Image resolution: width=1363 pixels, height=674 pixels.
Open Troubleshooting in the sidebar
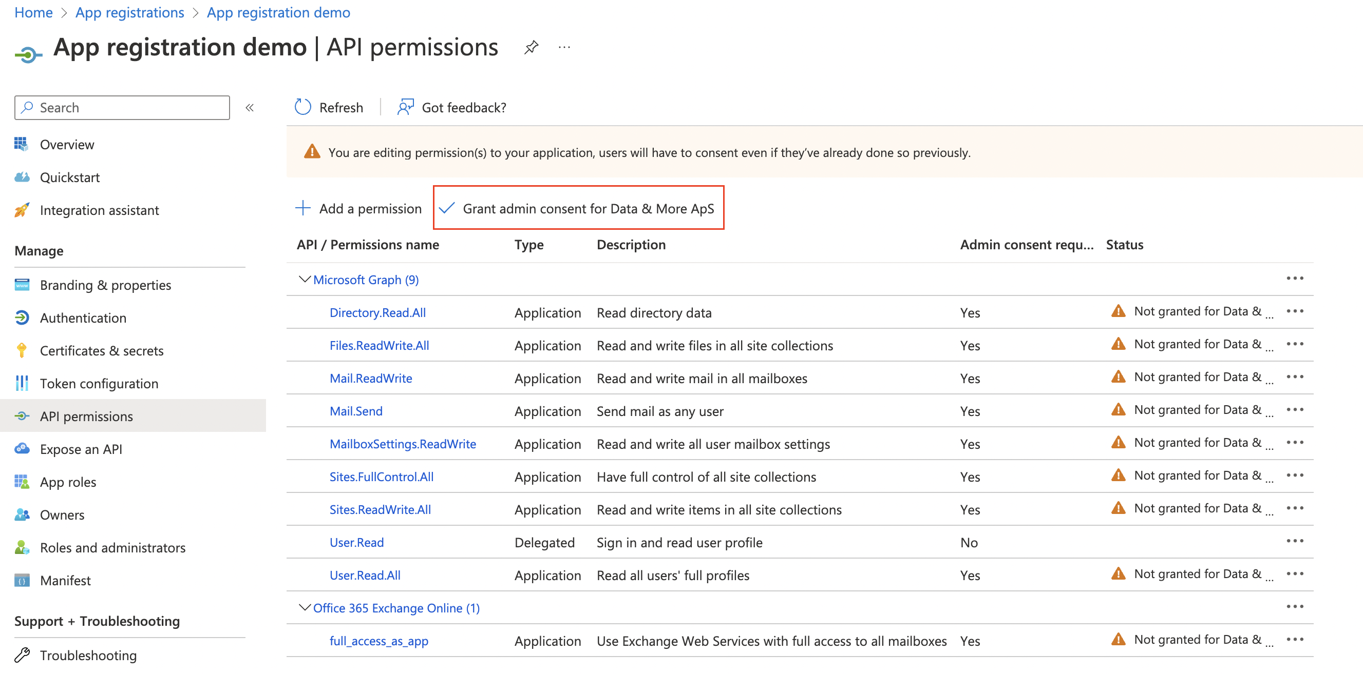point(88,655)
